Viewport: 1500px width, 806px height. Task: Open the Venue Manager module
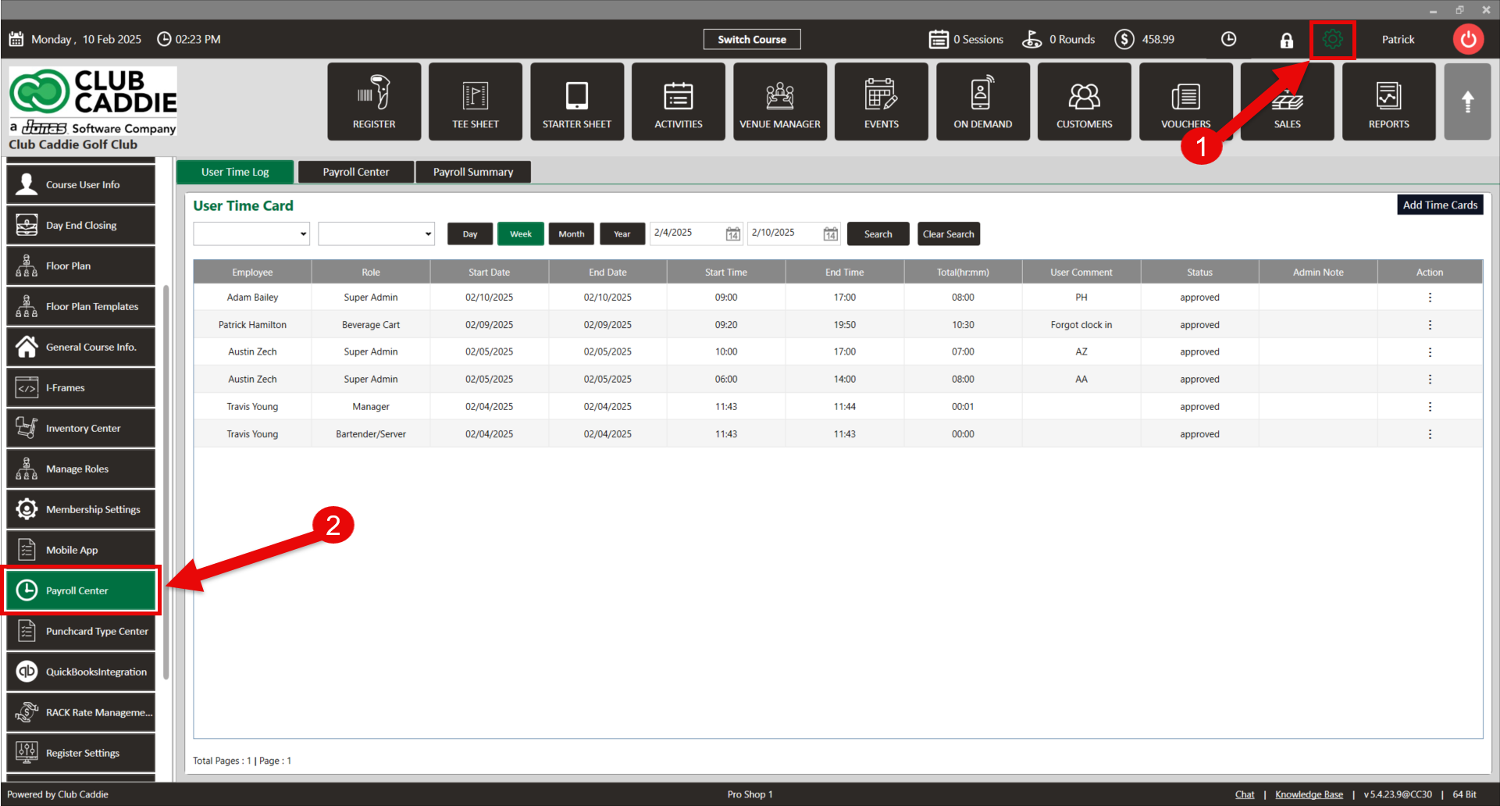tap(780, 102)
